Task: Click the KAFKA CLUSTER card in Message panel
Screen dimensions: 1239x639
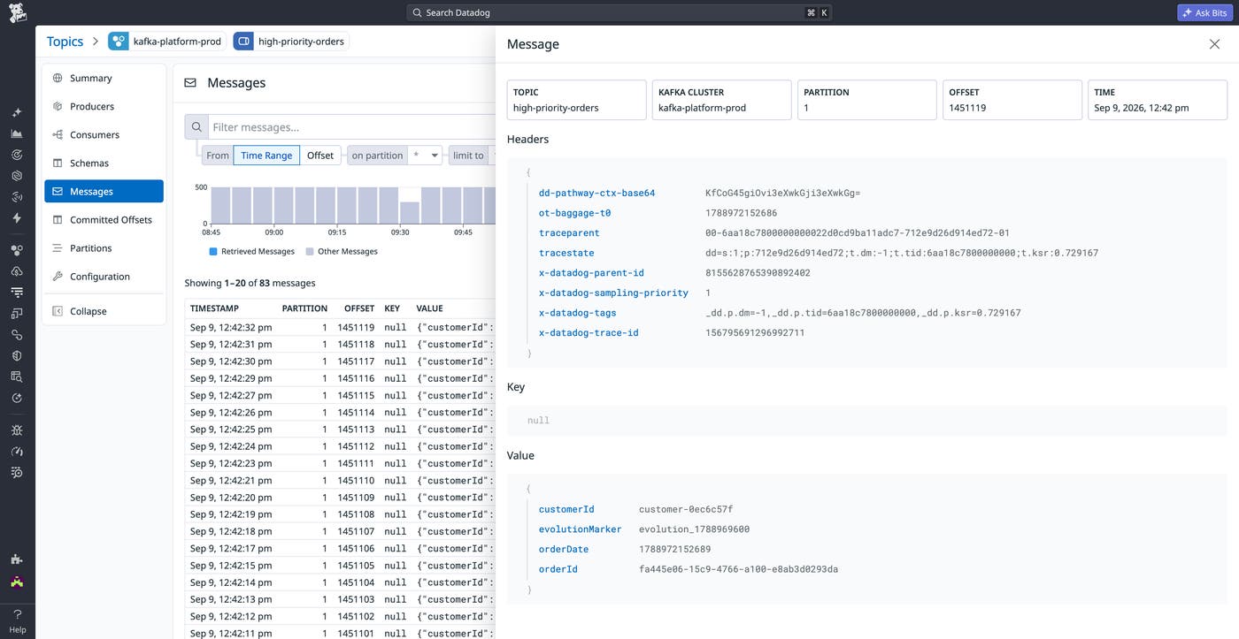Action: coord(722,100)
